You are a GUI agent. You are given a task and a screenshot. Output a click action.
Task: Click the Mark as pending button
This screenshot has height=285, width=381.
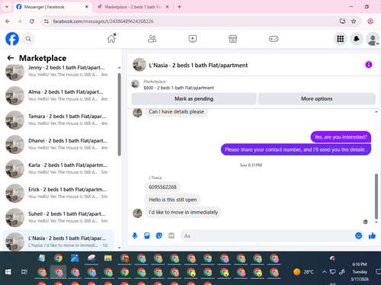pyautogui.click(x=194, y=99)
